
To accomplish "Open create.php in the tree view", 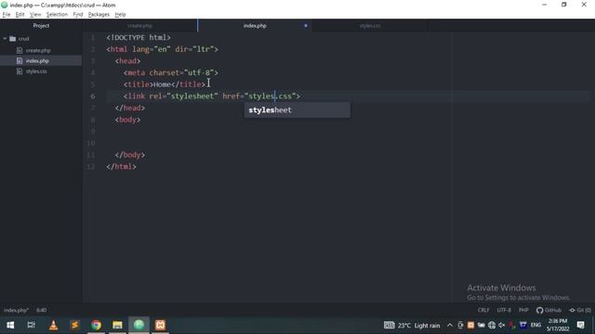I will point(38,50).
